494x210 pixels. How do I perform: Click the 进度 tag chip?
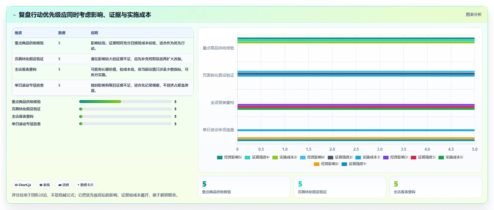coord(63,185)
